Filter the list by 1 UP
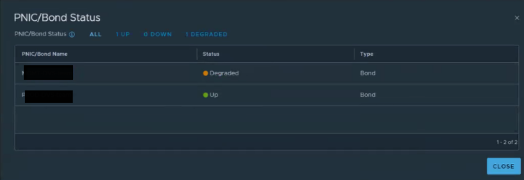524x180 pixels. point(123,34)
